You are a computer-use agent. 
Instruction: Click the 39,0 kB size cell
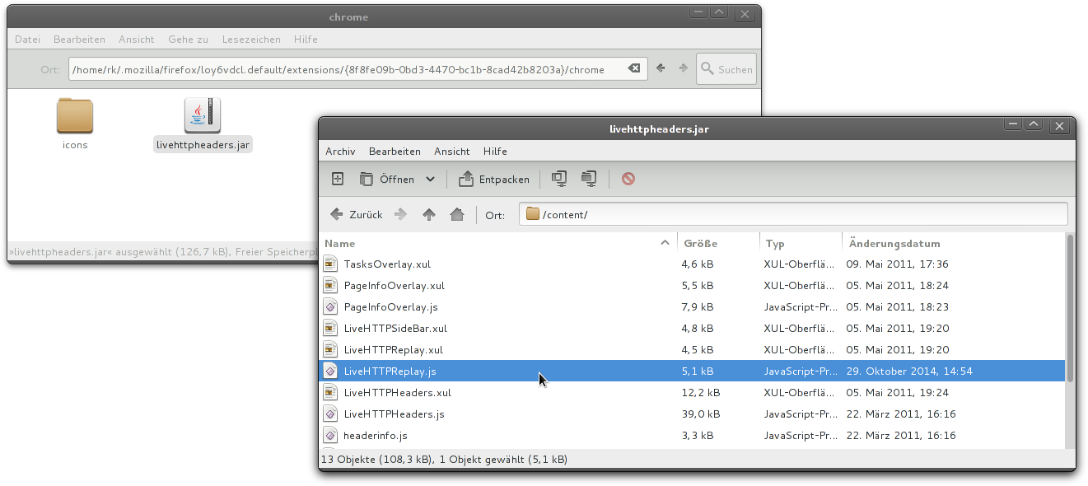point(701,414)
